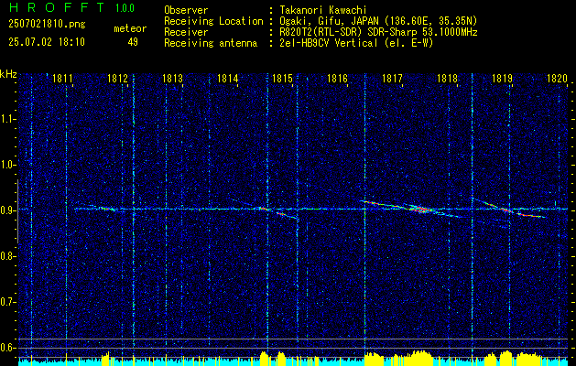Click time marker 1816
This screenshot has width=576, height=366.
(x=337, y=79)
